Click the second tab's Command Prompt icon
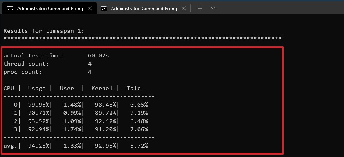Image resolution: width=344 pixels, height=157 pixels. click(104, 8)
